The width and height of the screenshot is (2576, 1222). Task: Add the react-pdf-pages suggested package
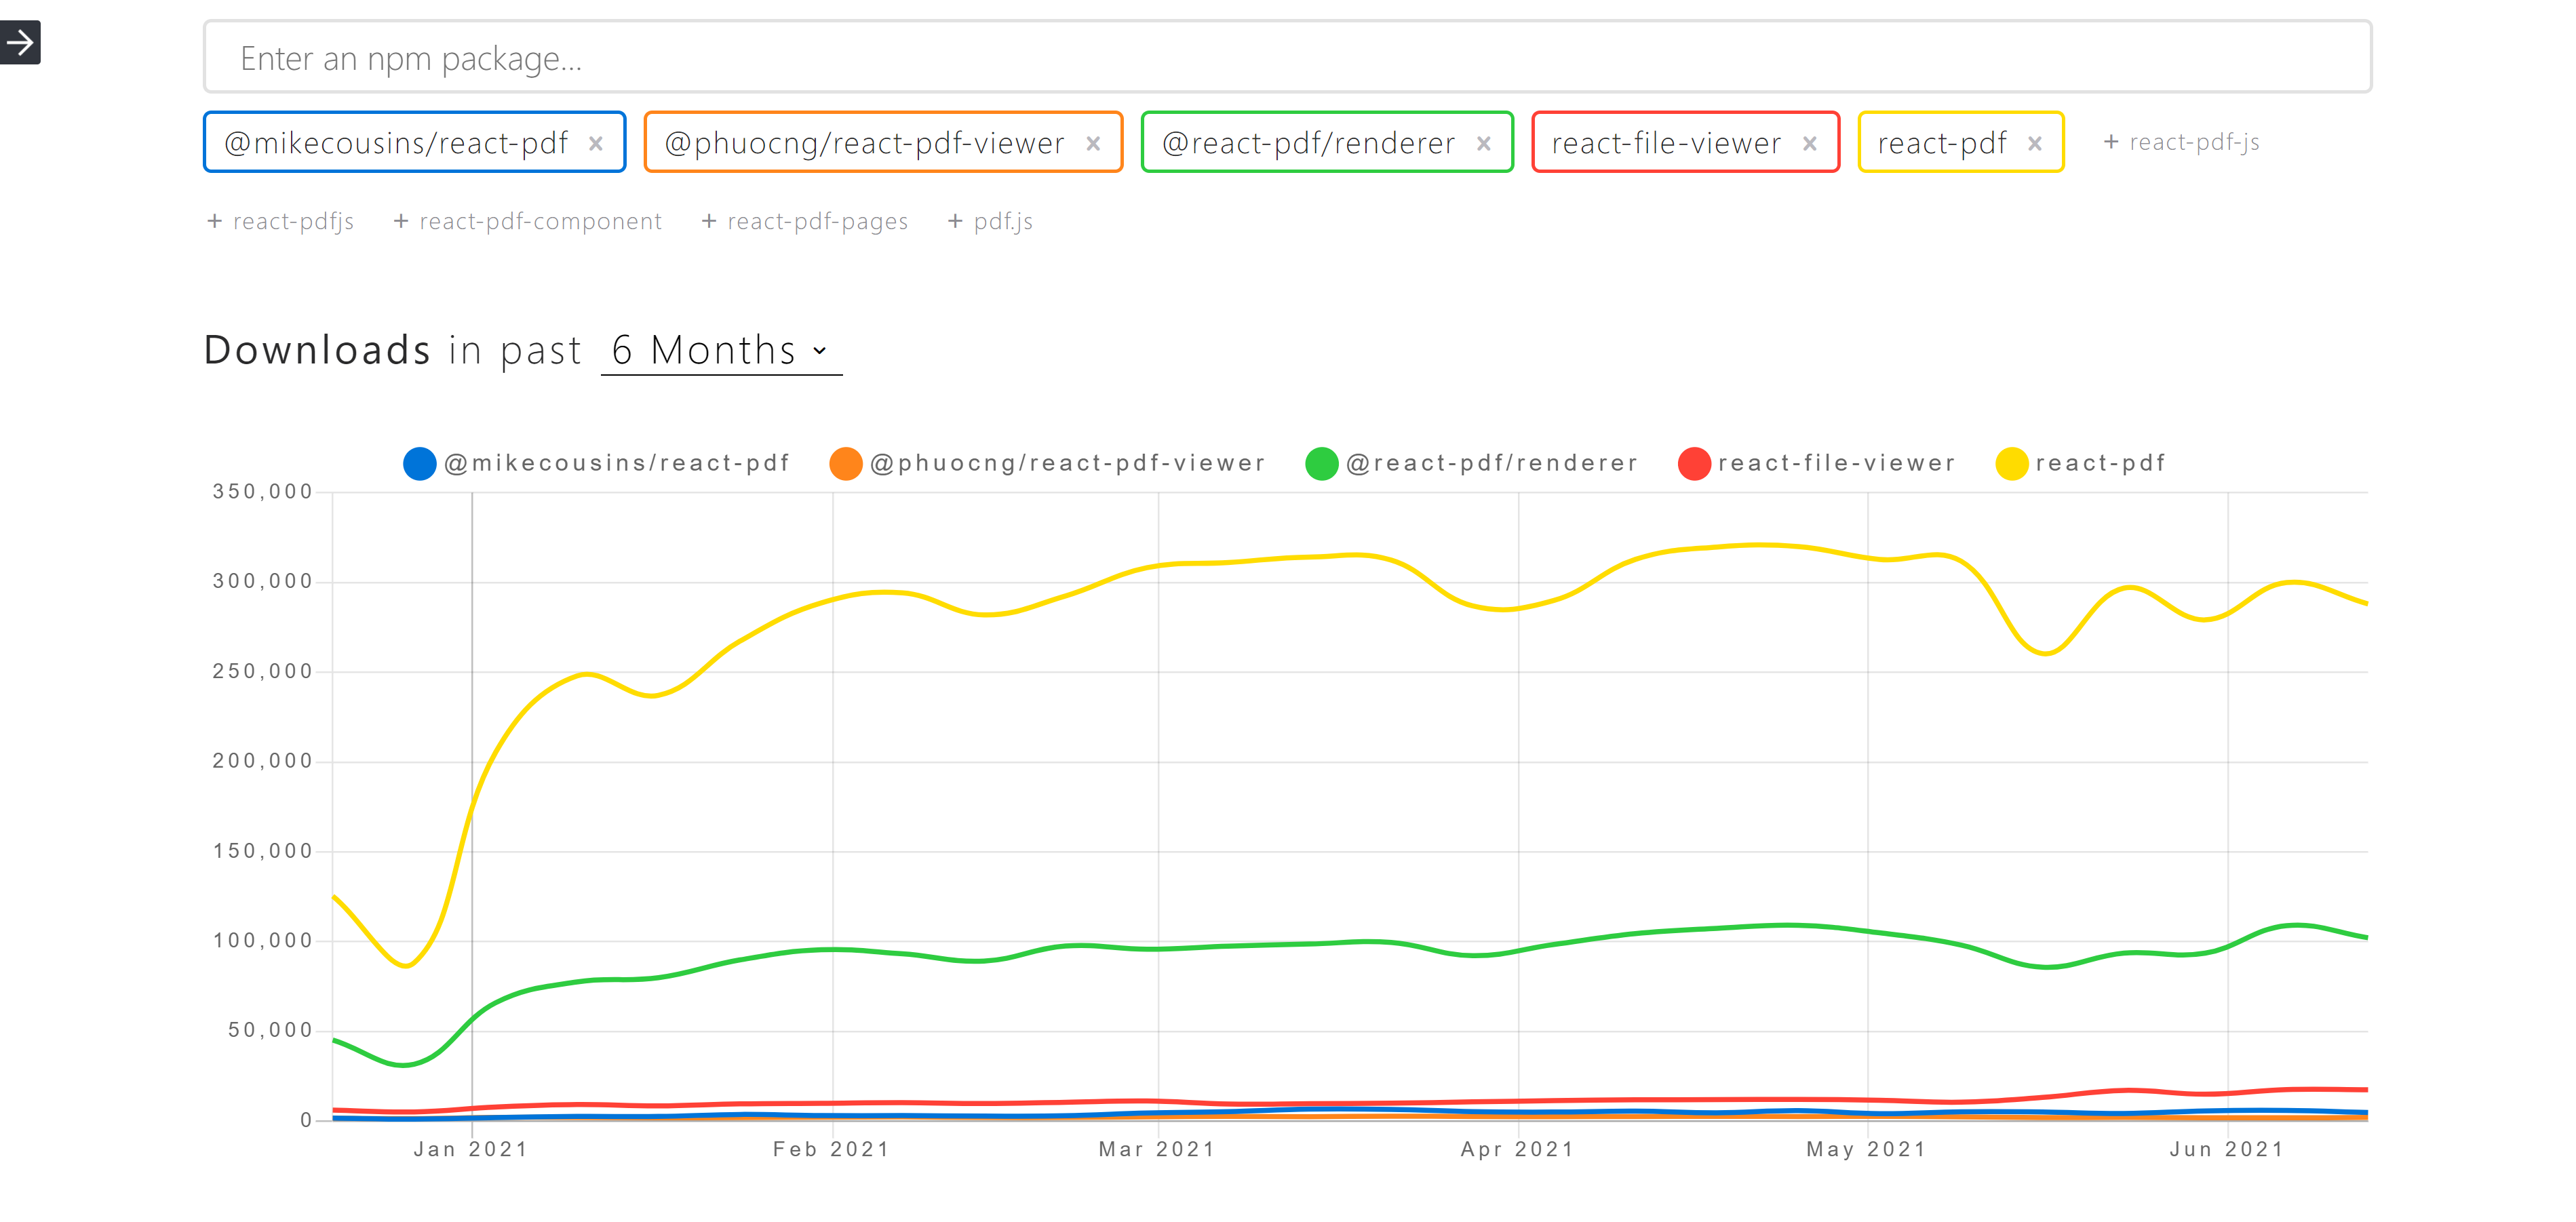[804, 221]
